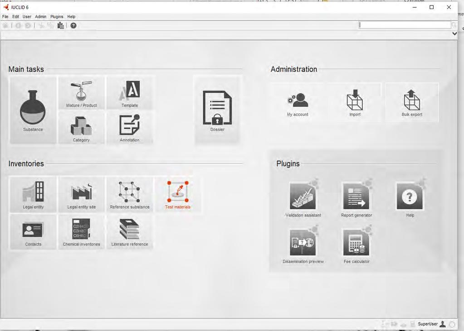Click the Bulk export icon
Screen dimensions: 464x331
pos(412,100)
